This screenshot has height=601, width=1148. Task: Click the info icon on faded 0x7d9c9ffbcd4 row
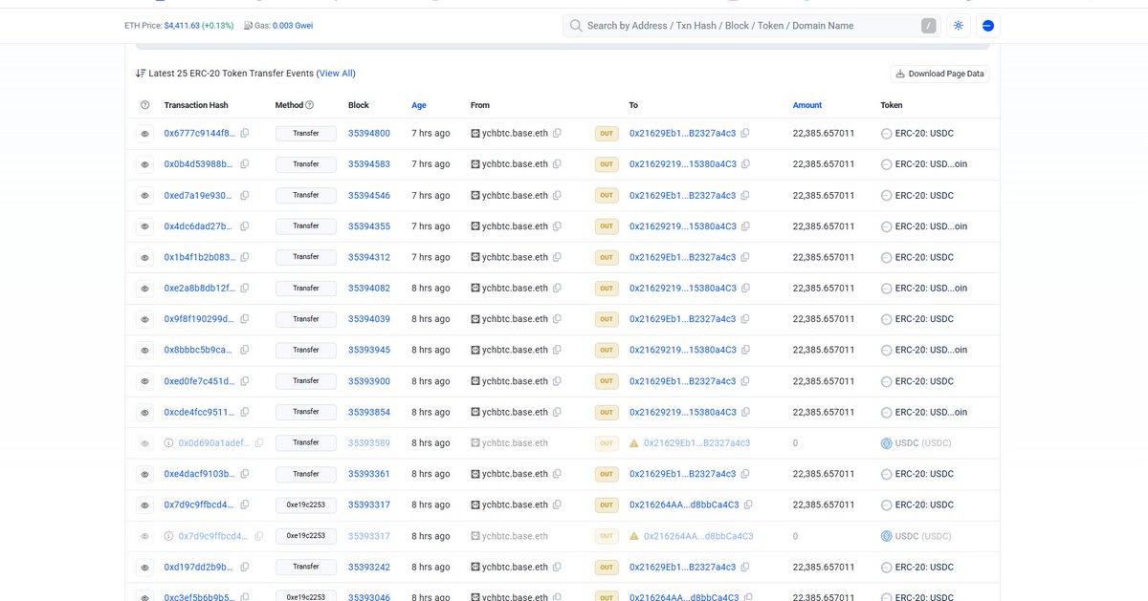[169, 536]
